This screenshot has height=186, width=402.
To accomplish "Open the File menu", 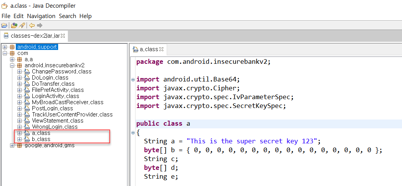I will point(6,16).
